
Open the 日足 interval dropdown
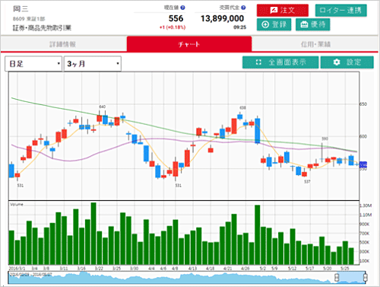[33, 64]
